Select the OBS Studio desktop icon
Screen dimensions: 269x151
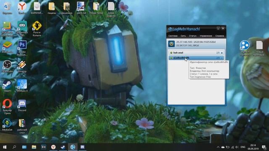tap(7, 66)
